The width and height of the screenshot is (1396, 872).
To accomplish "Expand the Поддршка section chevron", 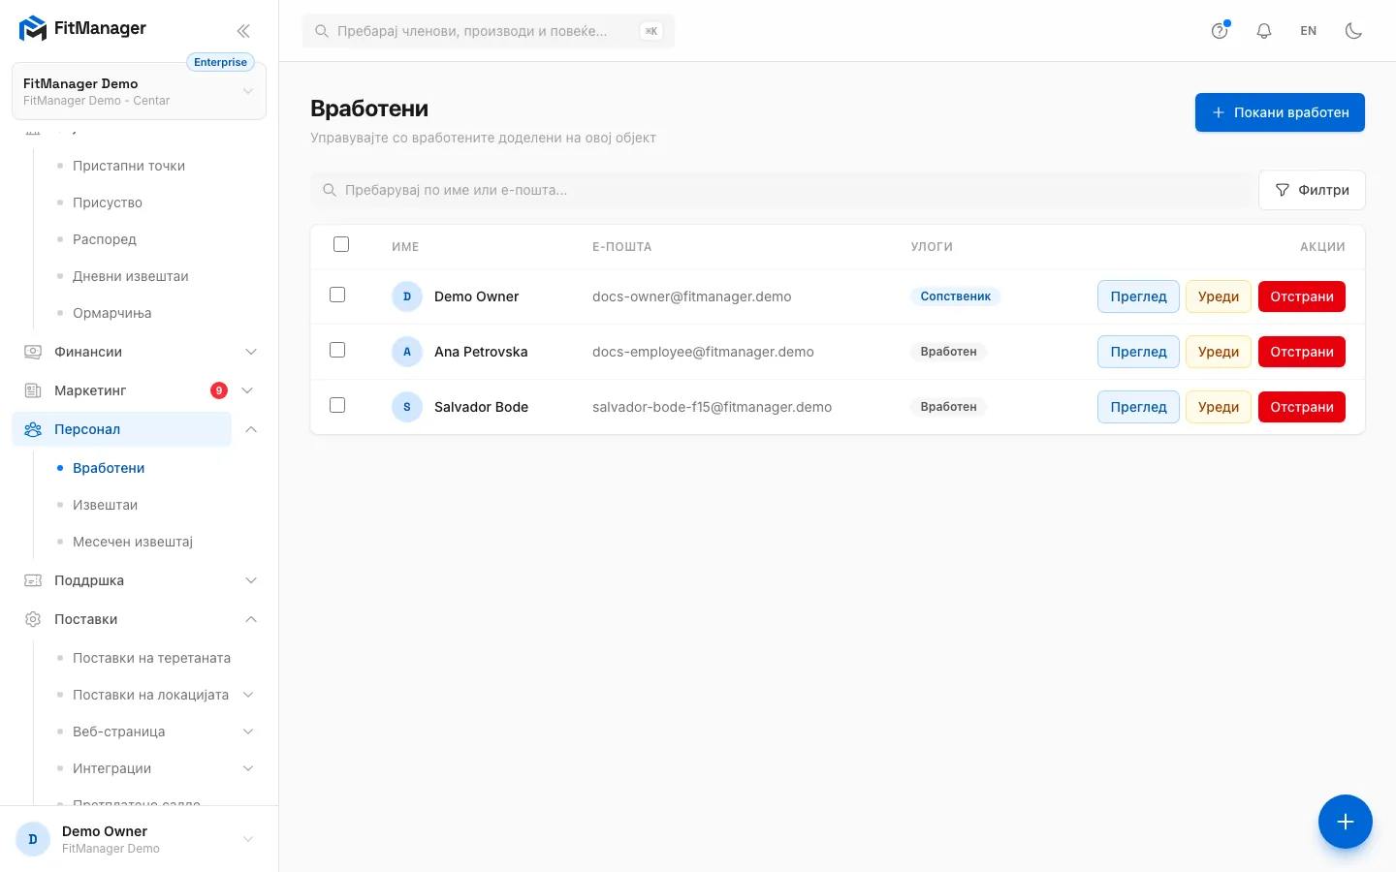I will tap(251, 580).
